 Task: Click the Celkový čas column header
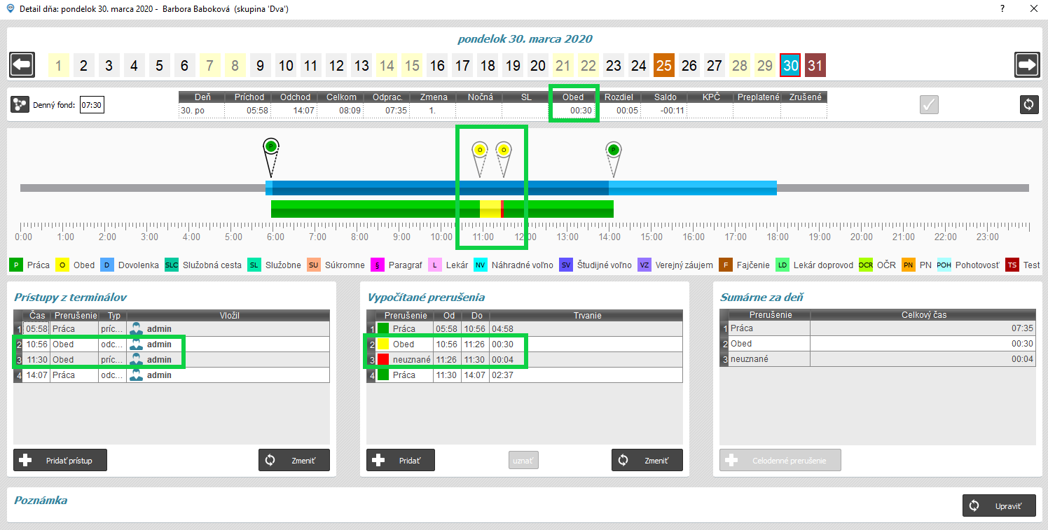(x=923, y=315)
